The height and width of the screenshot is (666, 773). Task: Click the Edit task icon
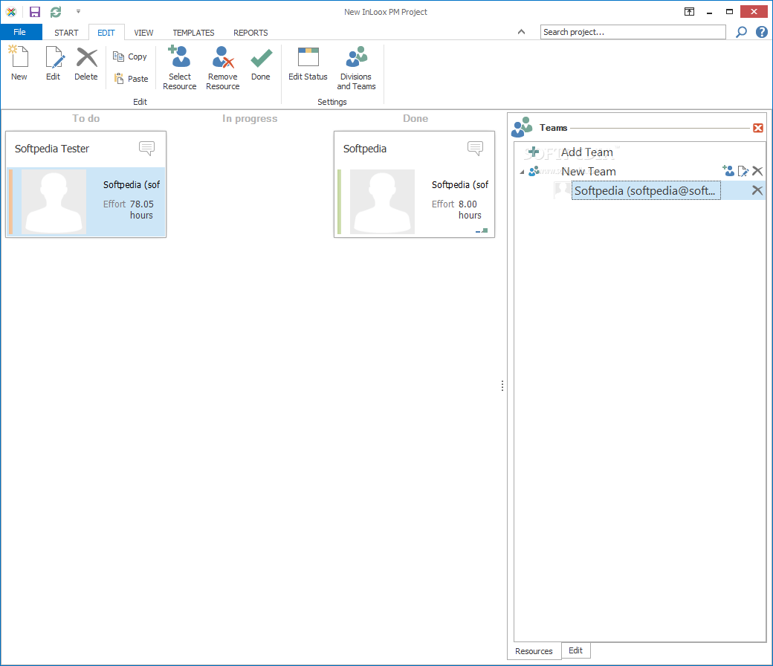pos(54,56)
